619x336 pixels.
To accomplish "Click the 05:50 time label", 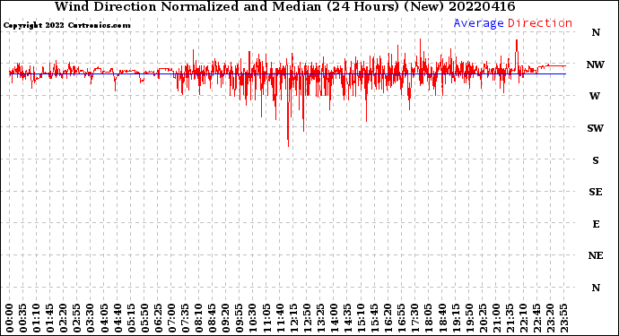I will pyautogui.click(x=144, y=318).
